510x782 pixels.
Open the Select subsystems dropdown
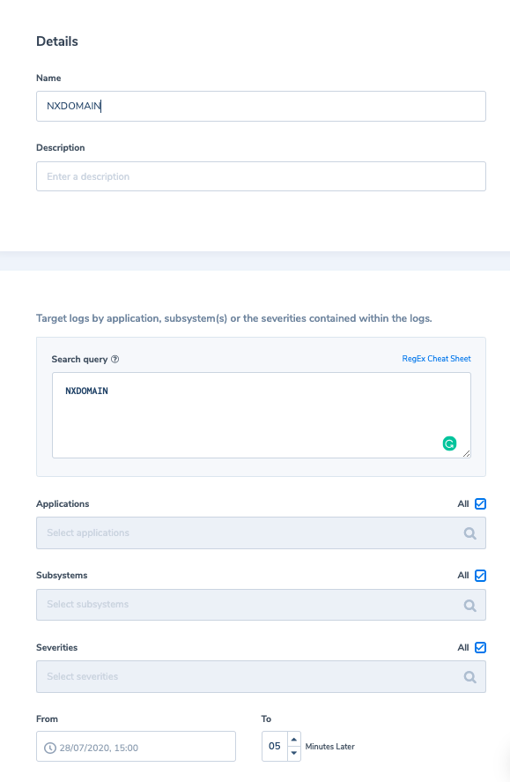[261, 605]
